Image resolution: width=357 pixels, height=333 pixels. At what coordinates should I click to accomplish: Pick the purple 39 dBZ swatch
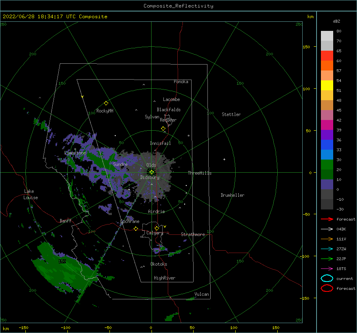pos(327,135)
